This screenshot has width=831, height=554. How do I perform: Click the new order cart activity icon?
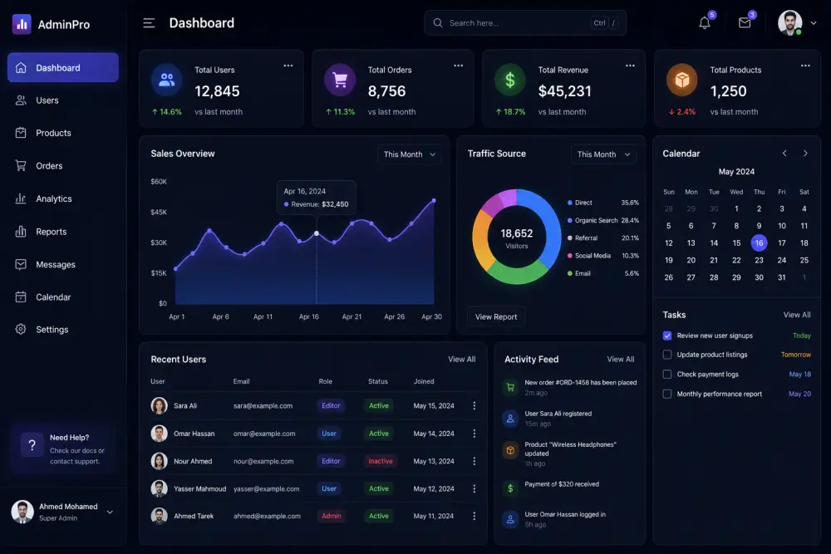point(510,387)
